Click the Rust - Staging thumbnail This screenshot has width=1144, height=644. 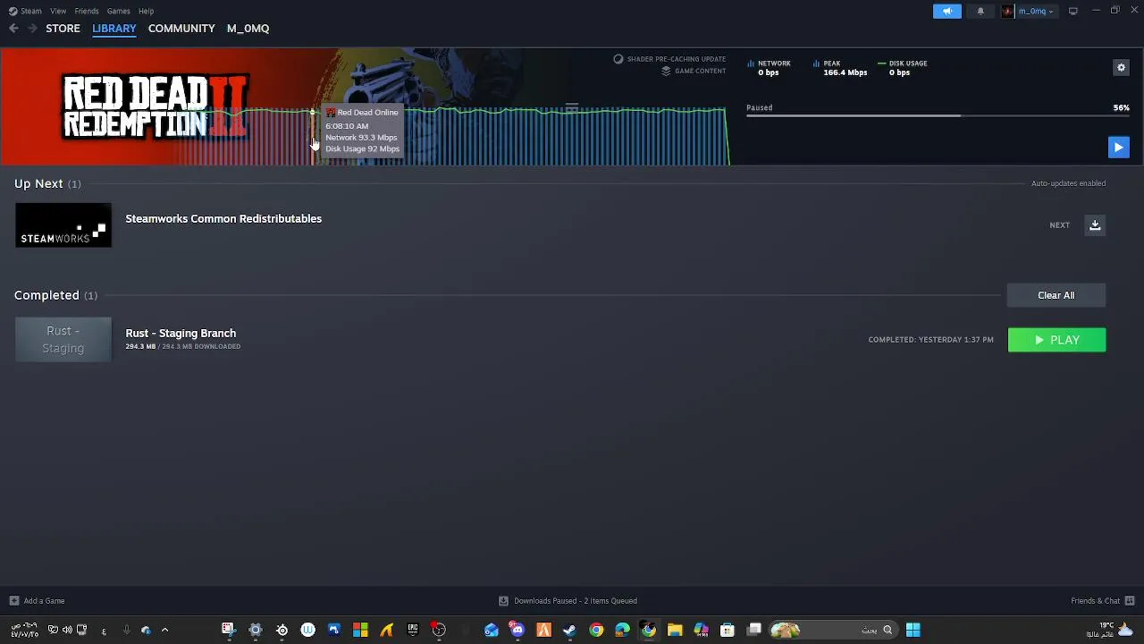pos(63,340)
